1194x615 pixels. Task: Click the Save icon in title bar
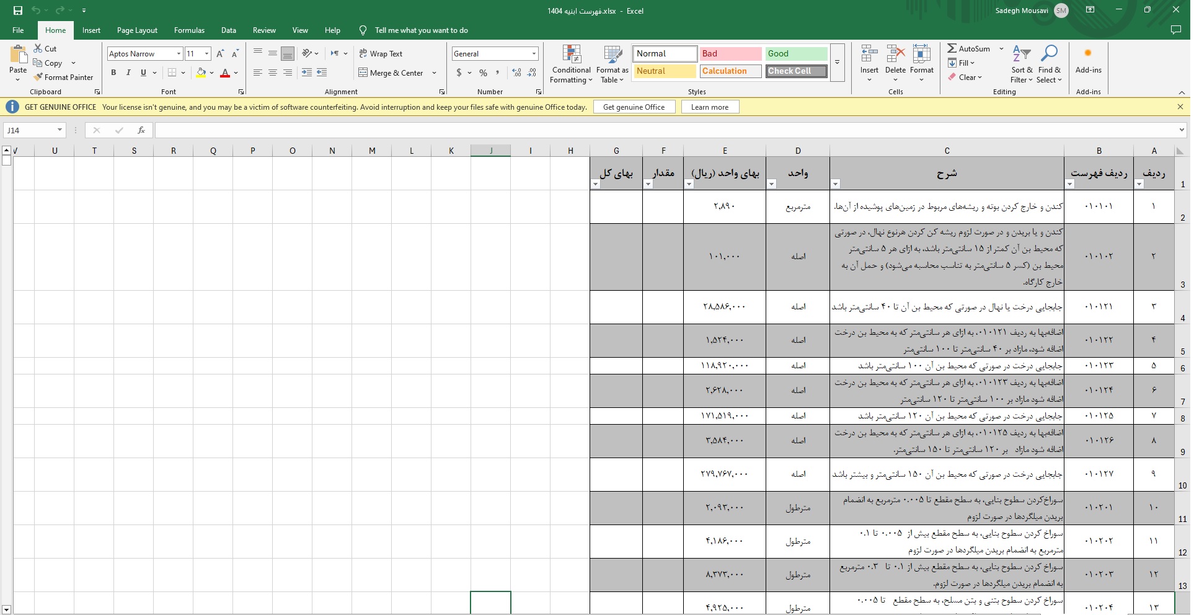pyautogui.click(x=17, y=11)
